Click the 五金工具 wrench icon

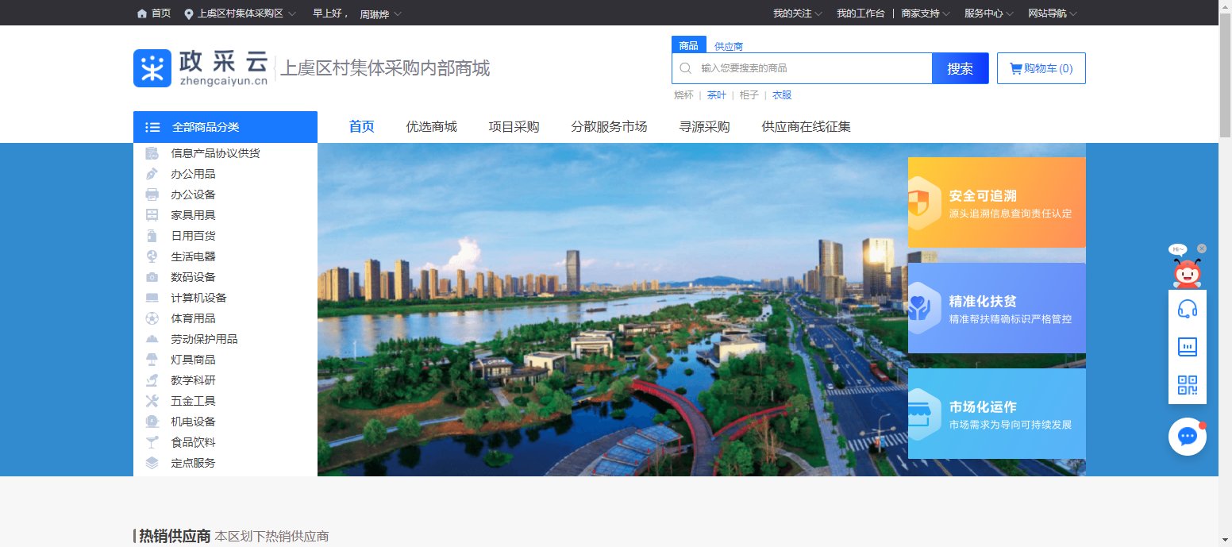point(152,401)
